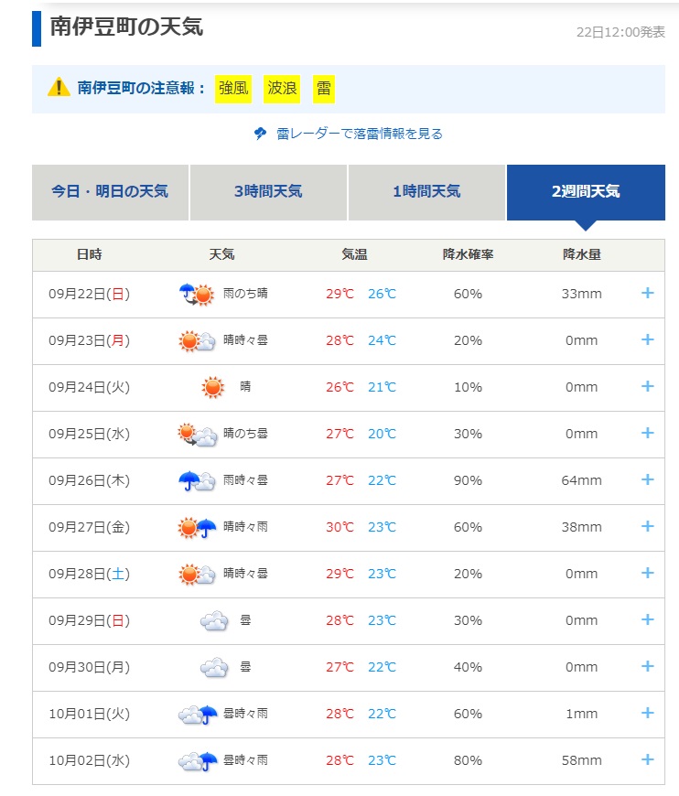Expand the 10月01日 forecast details
The width and height of the screenshot is (679, 796).
point(648,714)
